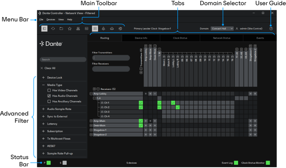286x168 pixels.
Task: Click the admin user profile icon
Action: (237, 29)
